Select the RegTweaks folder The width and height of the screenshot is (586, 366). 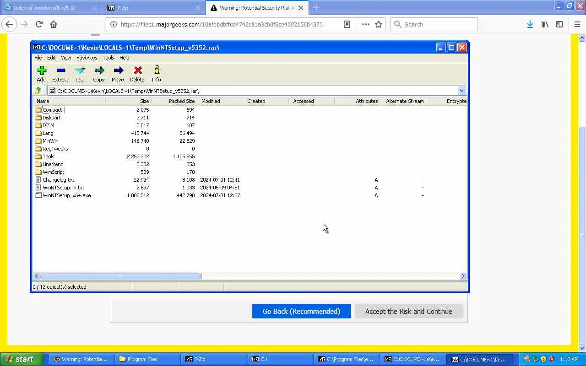51,149
